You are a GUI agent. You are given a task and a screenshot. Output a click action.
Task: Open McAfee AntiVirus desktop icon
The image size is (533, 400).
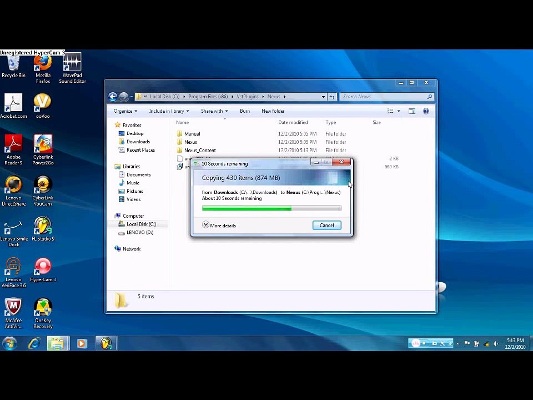pyautogui.click(x=13, y=313)
